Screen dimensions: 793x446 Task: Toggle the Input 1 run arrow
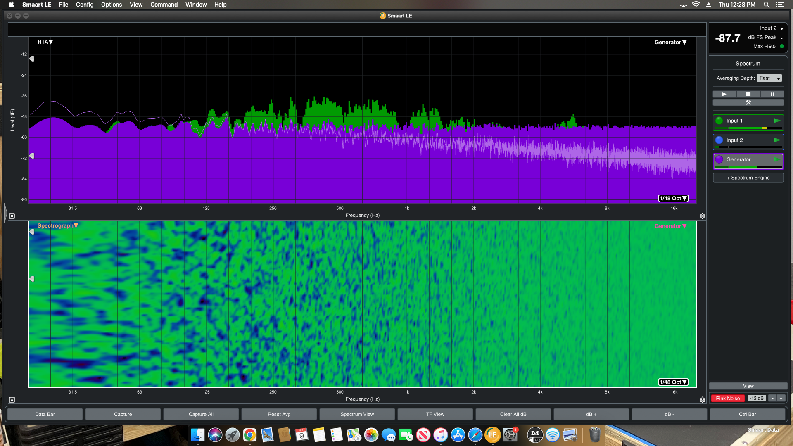[x=777, y=121]
